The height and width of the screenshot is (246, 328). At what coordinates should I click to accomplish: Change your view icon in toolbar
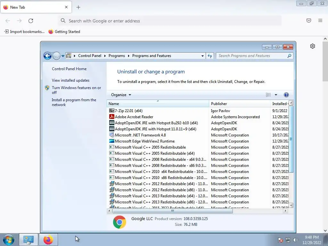click(268, 95)
